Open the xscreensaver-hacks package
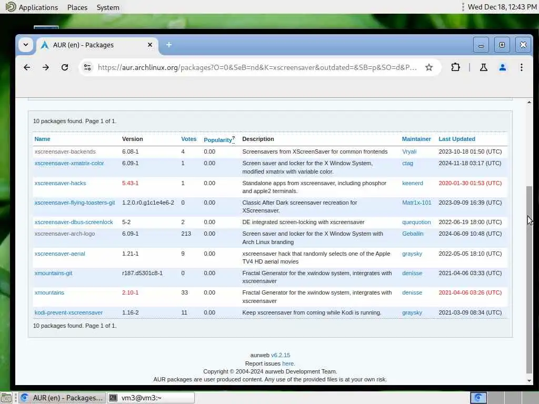Screen dimensions: 539x404 click(60, 183)
